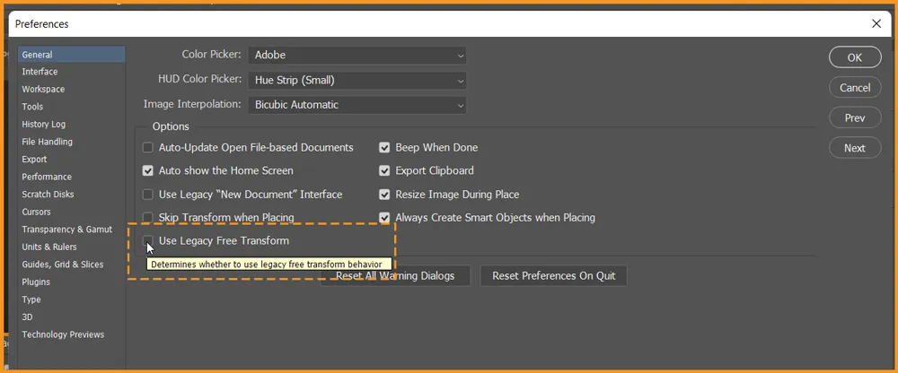
Task: Open the Color Picker dropdown
Action: (x=357, y=56)
